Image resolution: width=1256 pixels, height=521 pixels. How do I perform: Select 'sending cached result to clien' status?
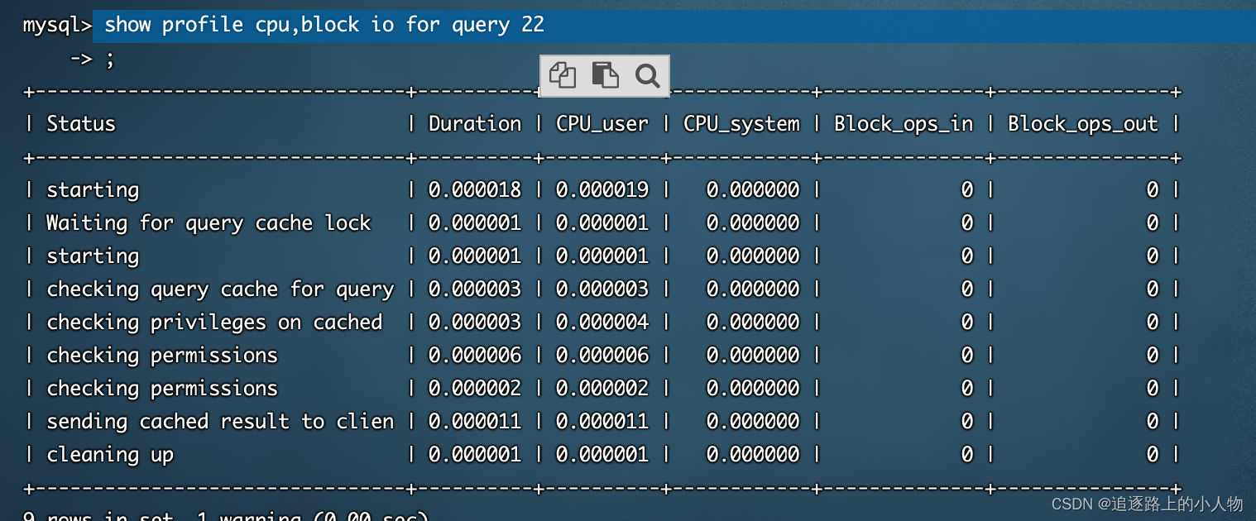tap(220, 421)
